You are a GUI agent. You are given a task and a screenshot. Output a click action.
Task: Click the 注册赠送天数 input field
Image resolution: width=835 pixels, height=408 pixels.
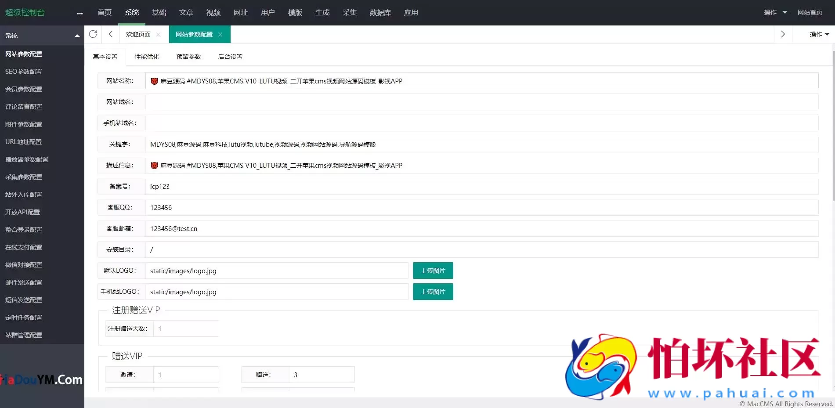186,328
